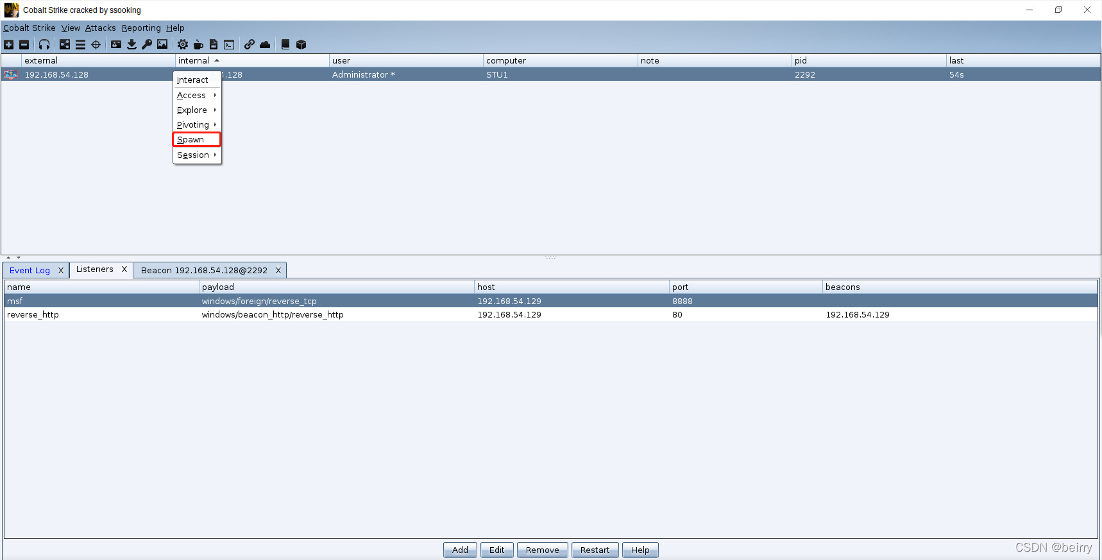
Task: Click the Help button below listeners
Action: click(640, 550)
